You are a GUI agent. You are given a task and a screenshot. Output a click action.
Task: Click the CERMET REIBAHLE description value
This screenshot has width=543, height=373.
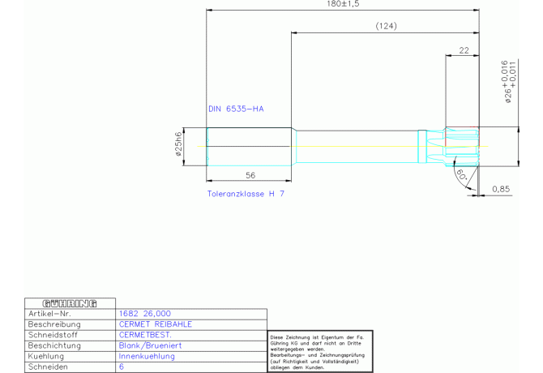156,324
